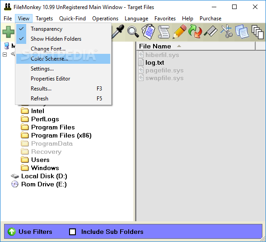
Task: Open the Operations menu
Action: point(105,19)
